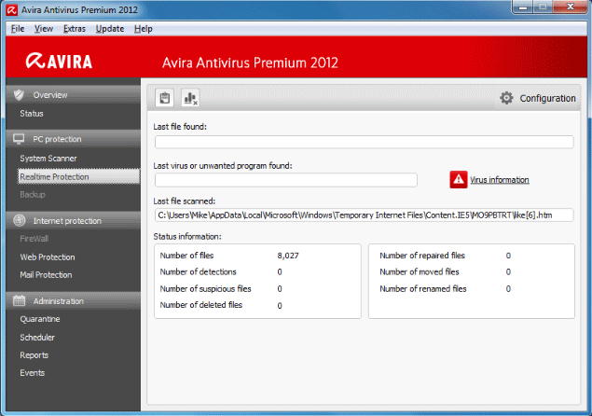Click the Last file scanned path field

click(x=364, y=215)
